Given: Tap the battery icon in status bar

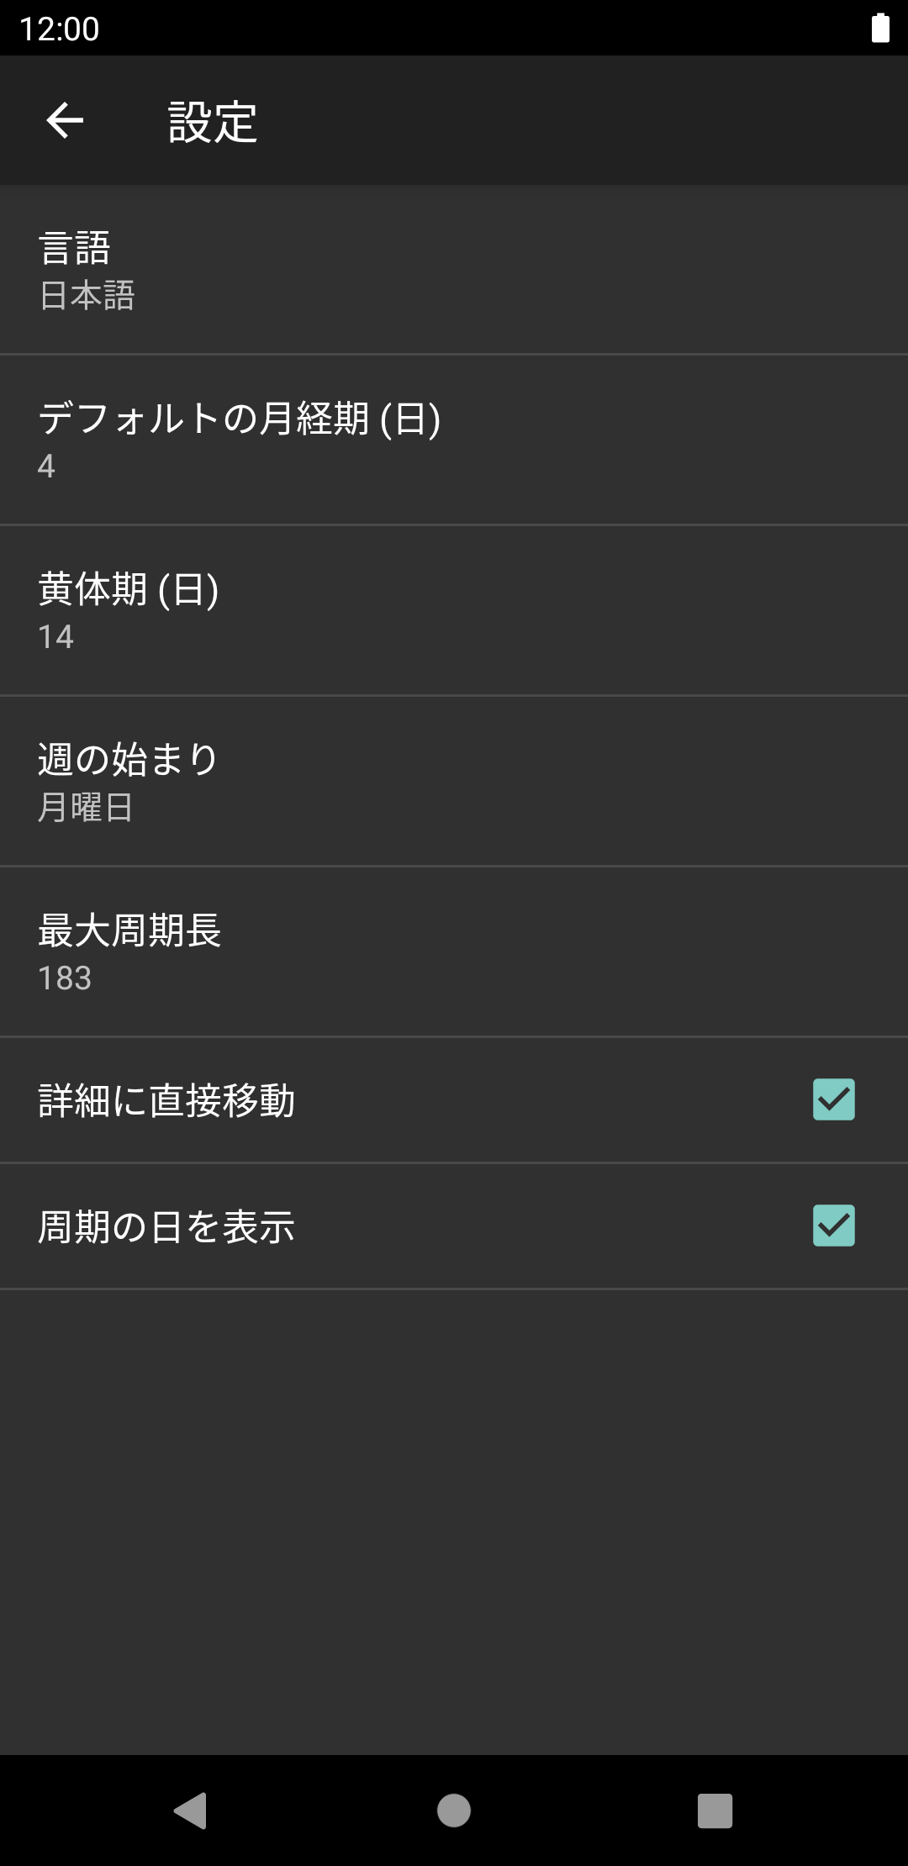Looking at the screenshot, I should click(880, 28).
